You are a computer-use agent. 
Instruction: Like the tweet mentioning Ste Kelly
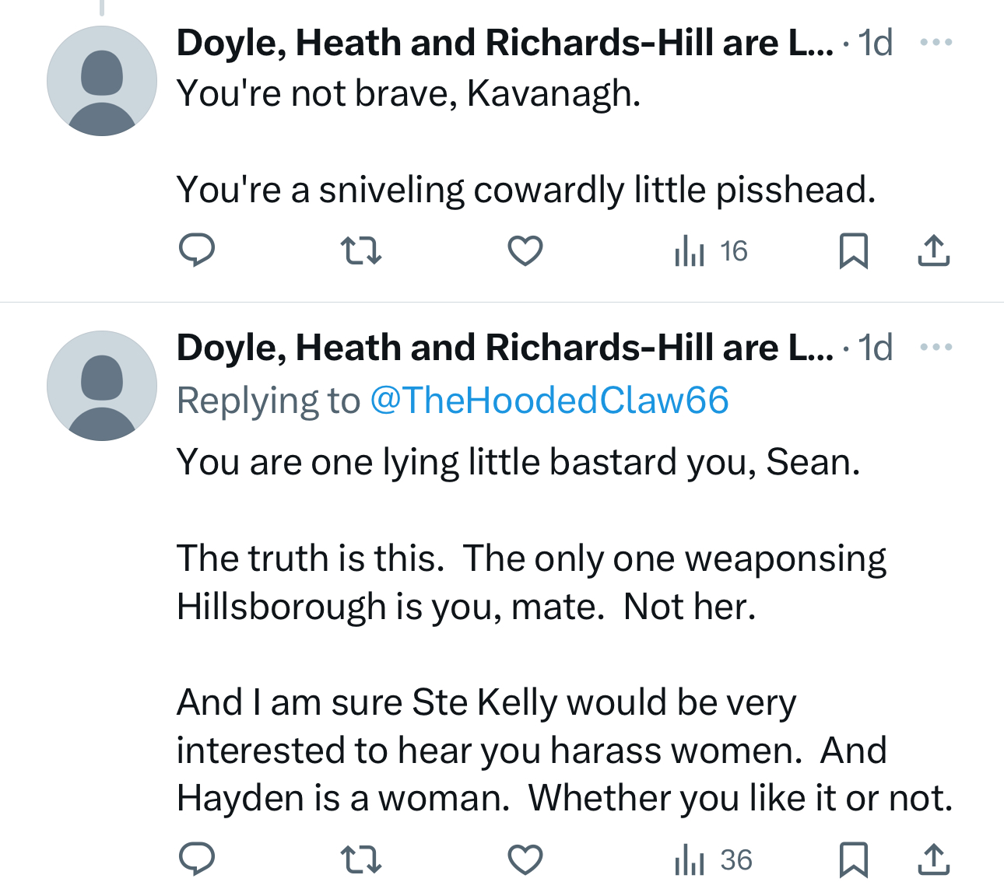click(525, 859)
